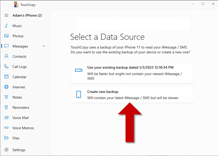
Task: Maximize the TouchCopy window
Action: click(x=203, y=4)
